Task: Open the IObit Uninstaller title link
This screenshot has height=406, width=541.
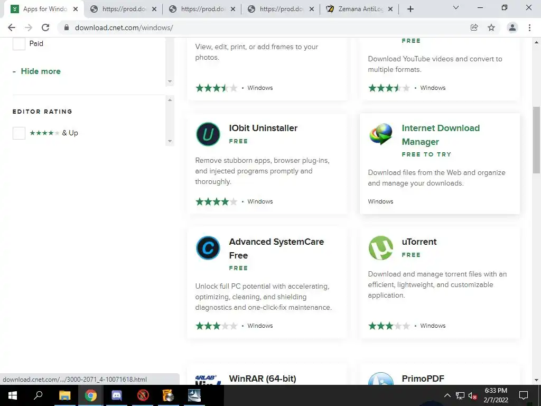Action: (263, 128)
